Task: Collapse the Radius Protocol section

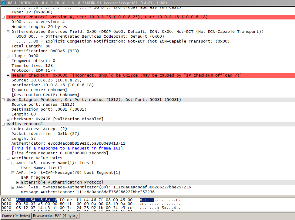Action: point(3,124)
